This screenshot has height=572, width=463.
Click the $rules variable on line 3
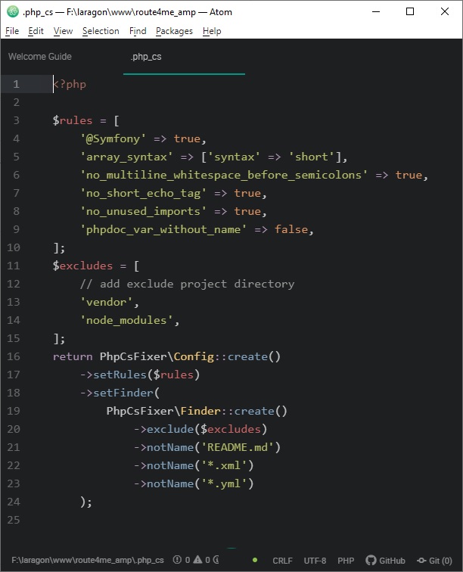[73, 120]
